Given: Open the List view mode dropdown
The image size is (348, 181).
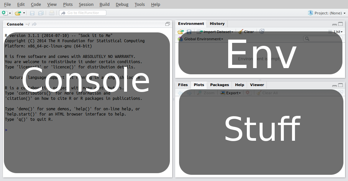Looking at the screenshot, I should click(x=336, y=32).
